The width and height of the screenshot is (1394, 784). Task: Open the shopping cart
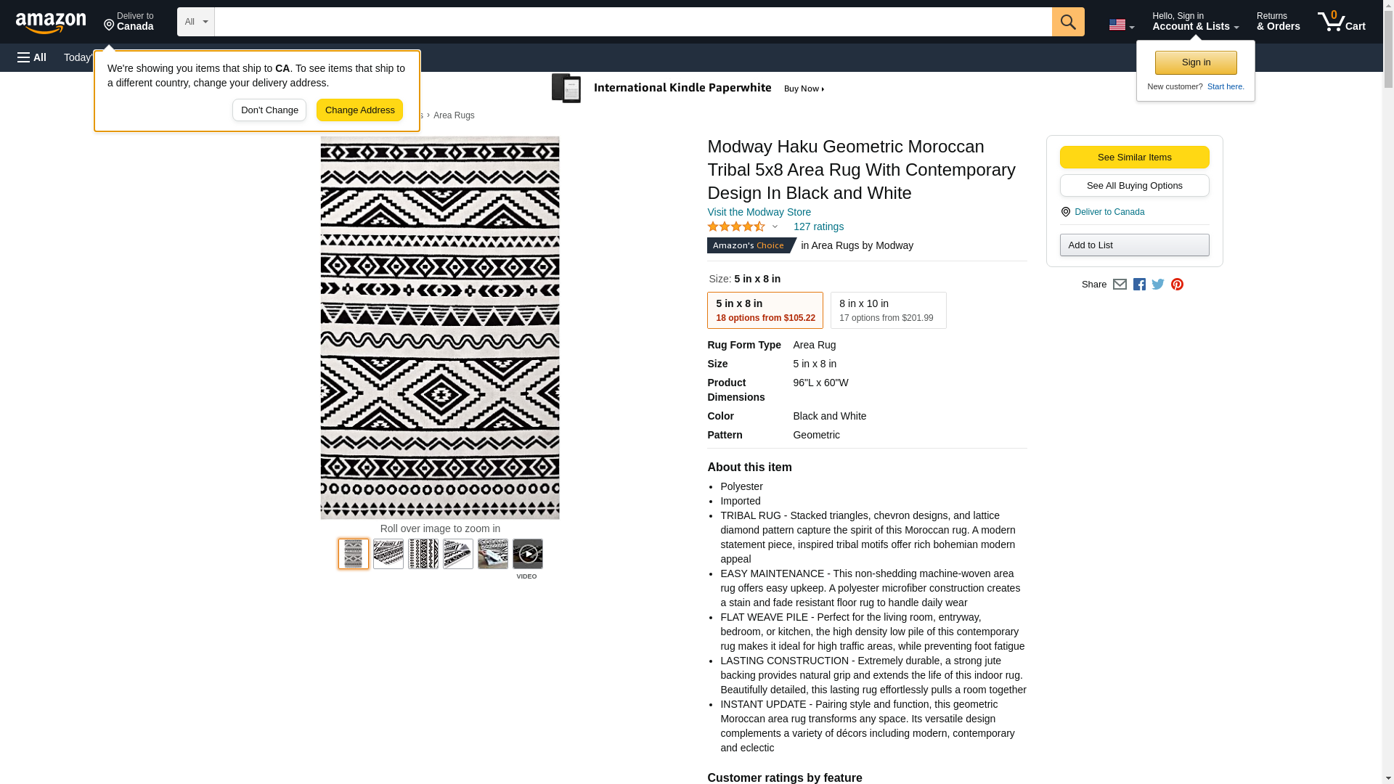pos(1341,21)
